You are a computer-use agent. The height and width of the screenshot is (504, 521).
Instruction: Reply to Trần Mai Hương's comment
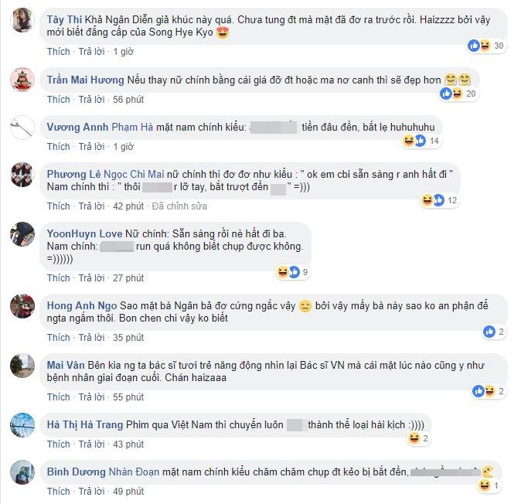pyautogui.click(x=92, y=100)
